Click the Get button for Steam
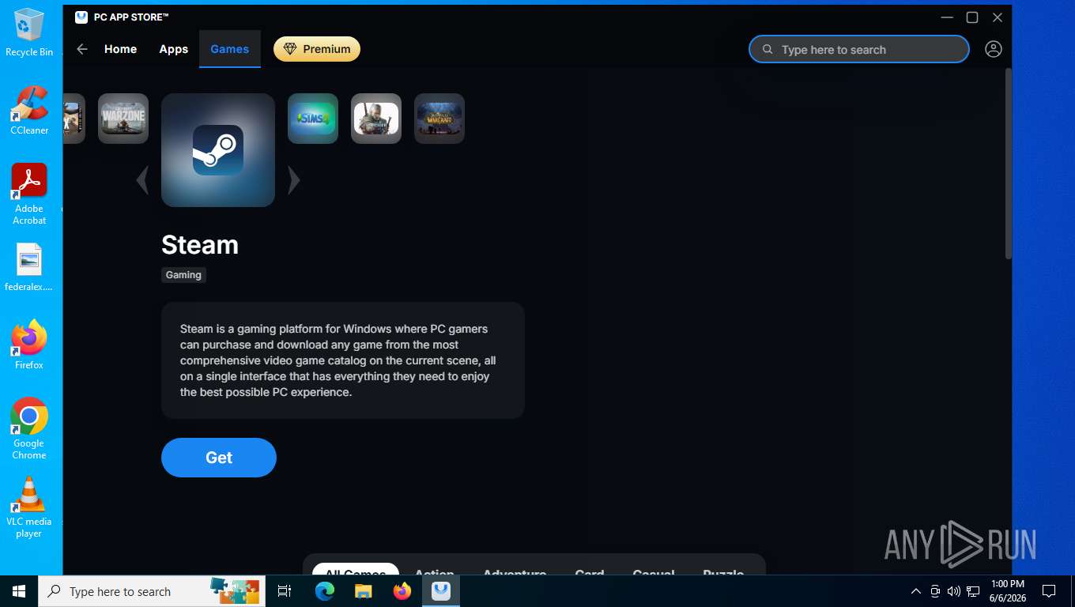Image resolution: width=1075 pixels, height=607 pixels. point(219,458)
